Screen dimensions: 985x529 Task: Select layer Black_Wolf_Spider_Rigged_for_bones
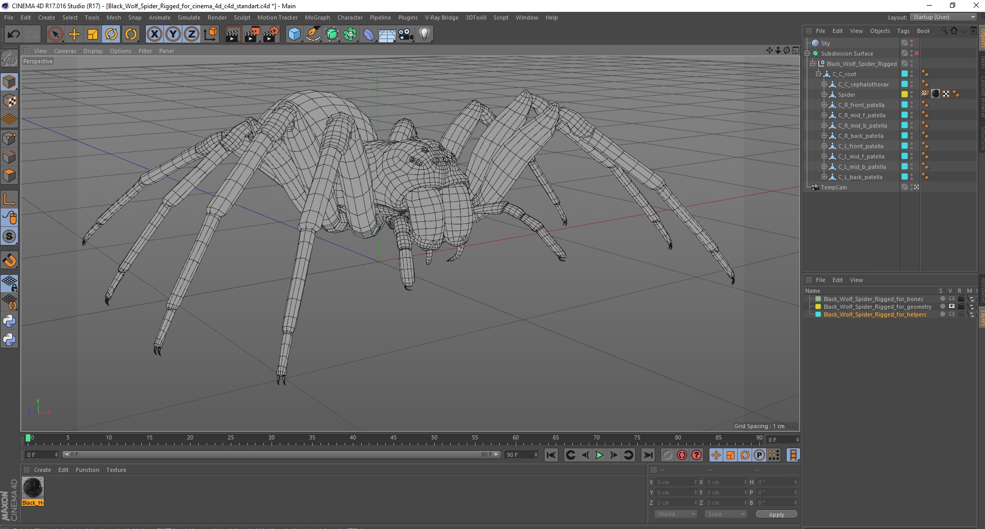tap(873, 299)
